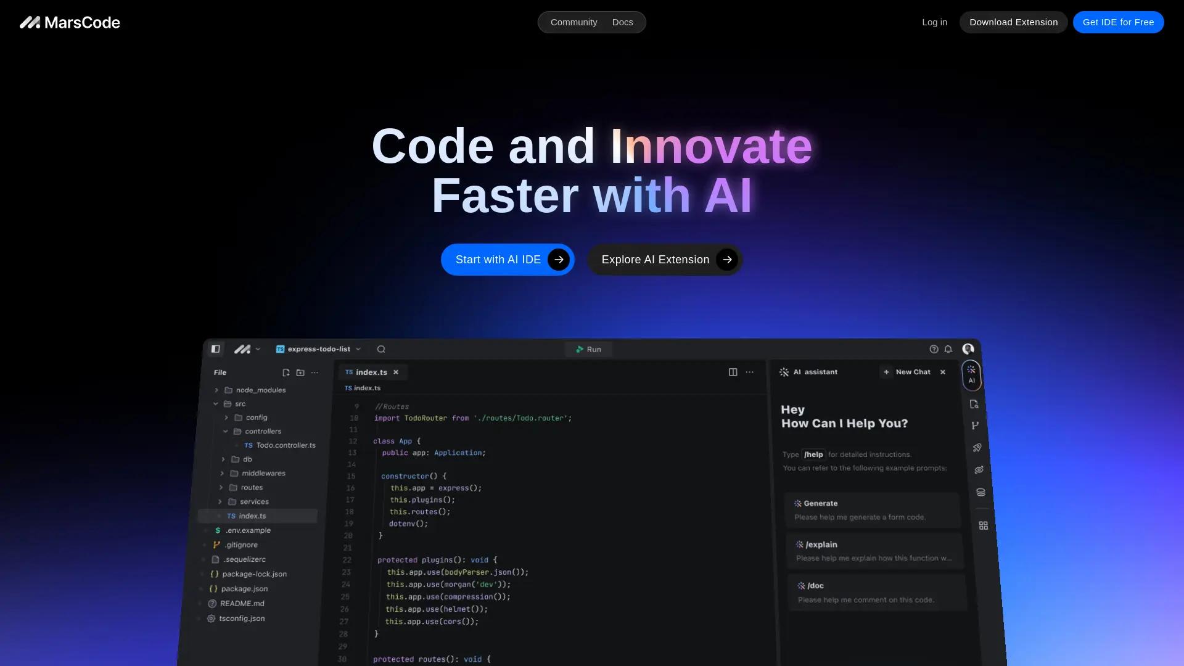Image resolution: width=1184 pixels, height=666 pixels.
Task: Toggle the sidebar visibility button
Action: click(x=215, y=349)
